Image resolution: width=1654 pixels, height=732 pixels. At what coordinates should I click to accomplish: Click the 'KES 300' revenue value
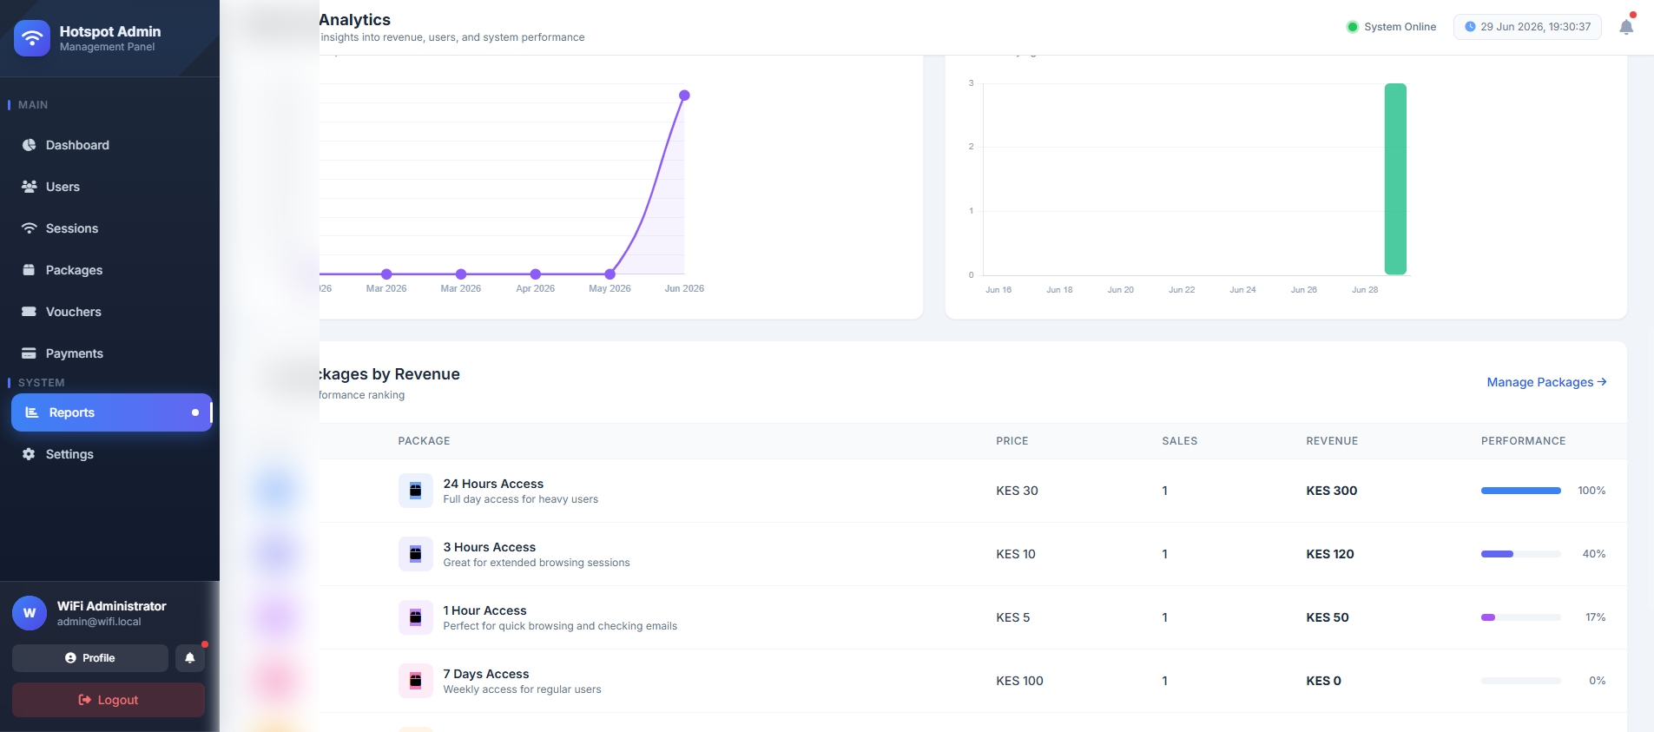(1331, 491)
